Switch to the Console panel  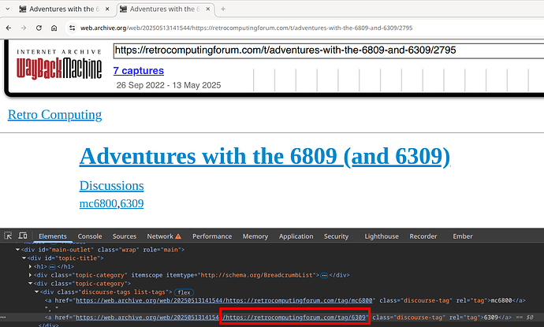90,236
